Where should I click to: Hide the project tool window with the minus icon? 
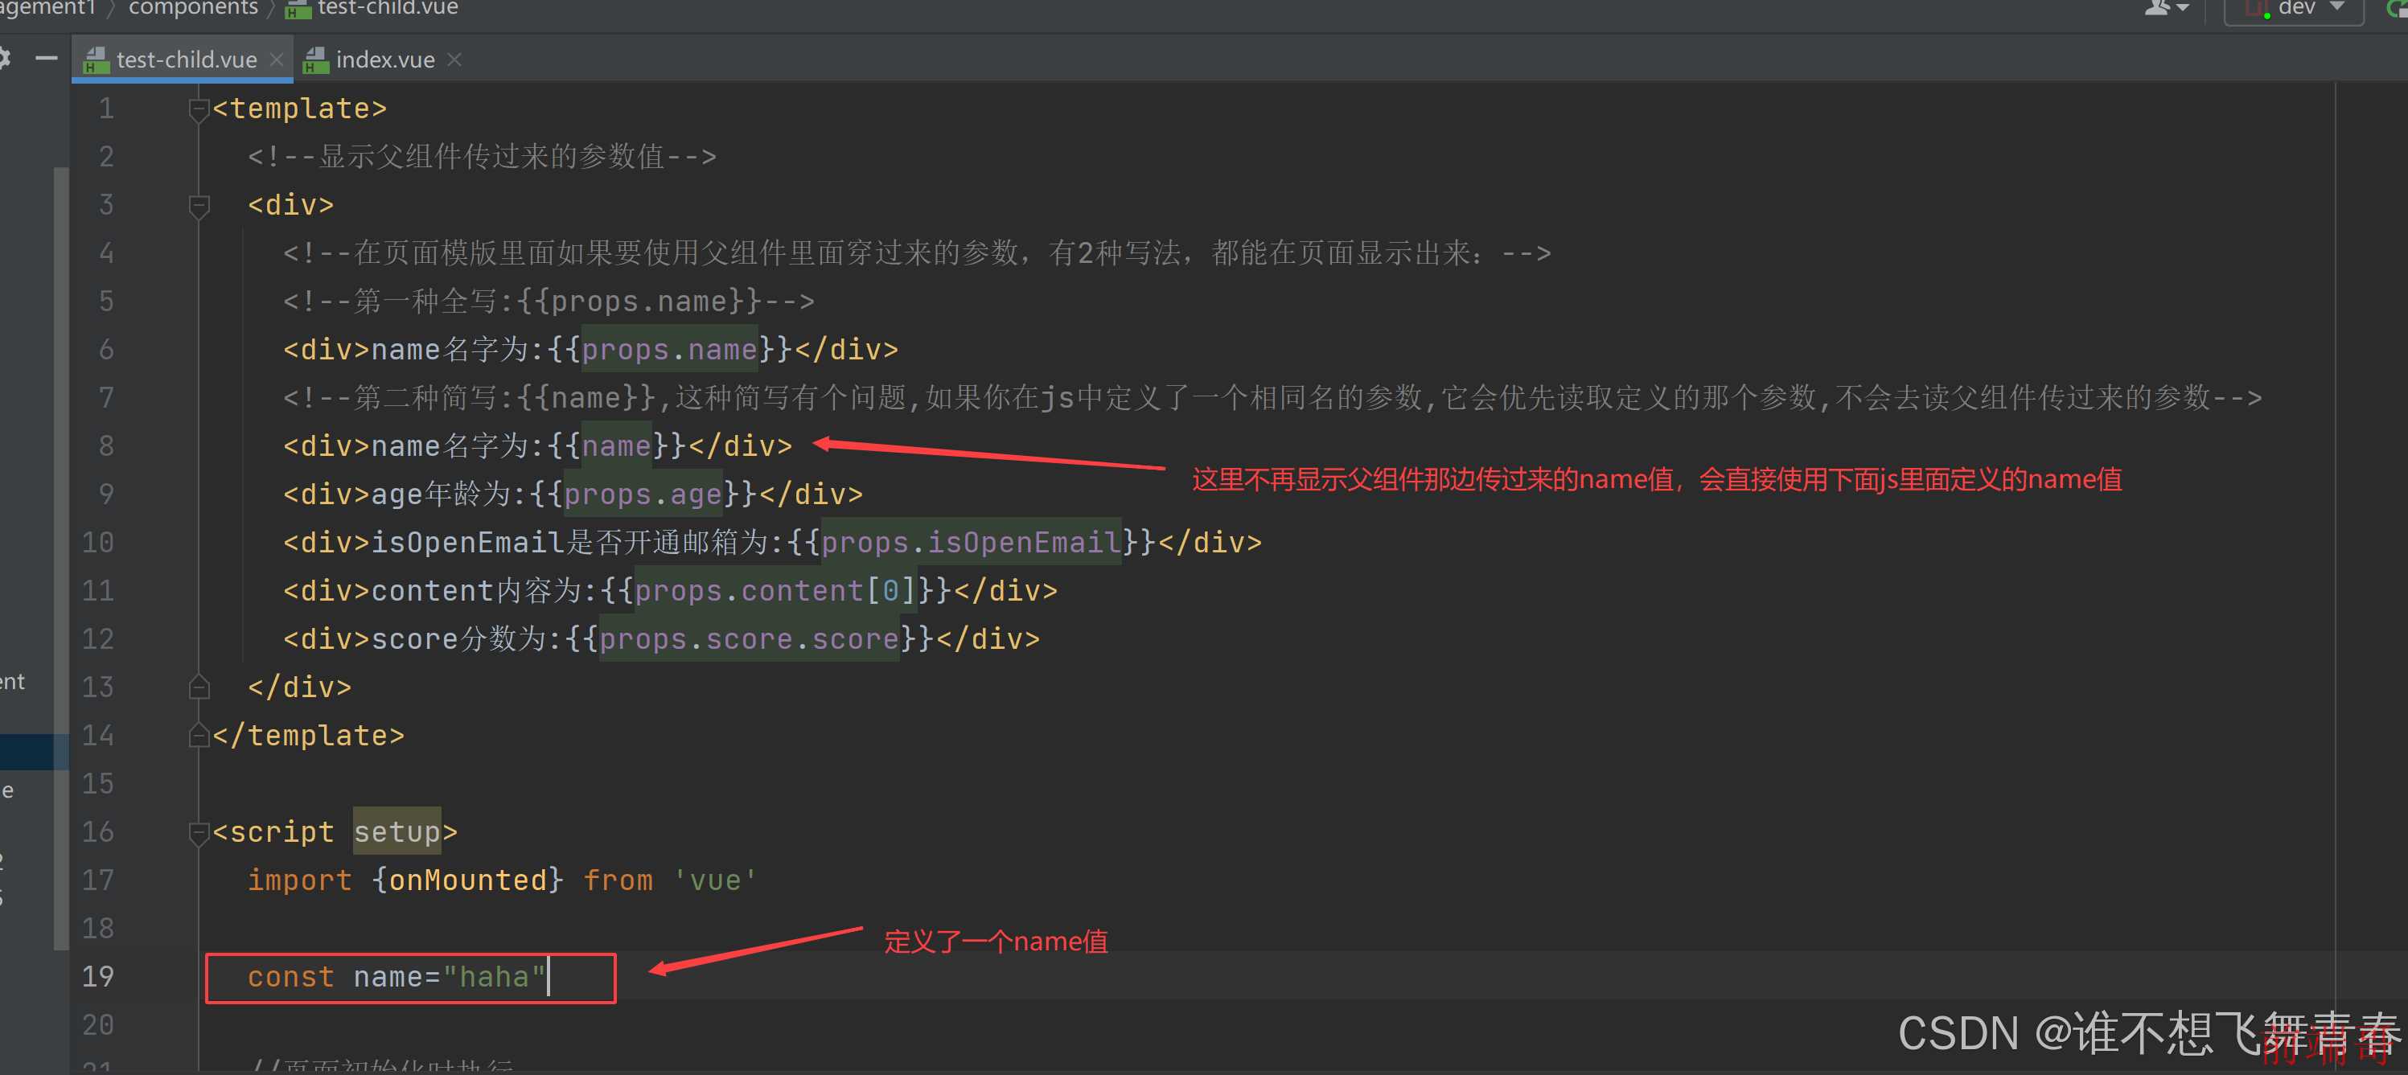coord(46,59)
